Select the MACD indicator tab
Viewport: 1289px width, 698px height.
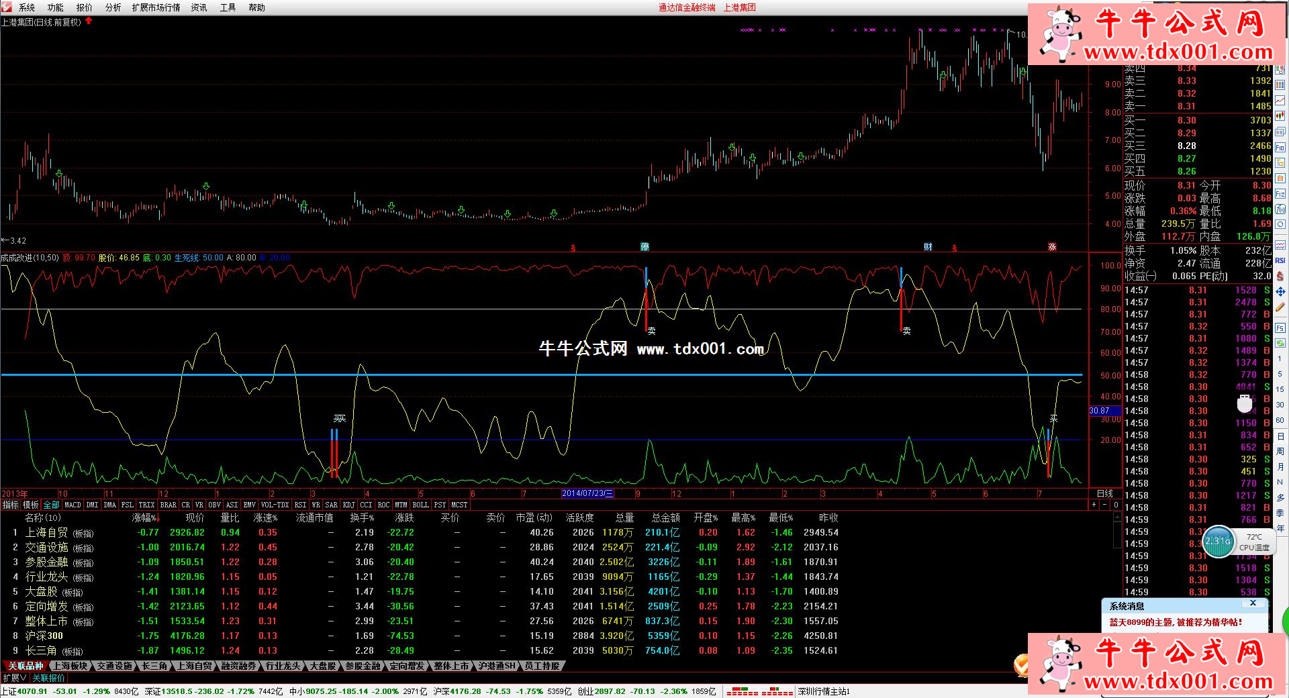coord(73,505)
